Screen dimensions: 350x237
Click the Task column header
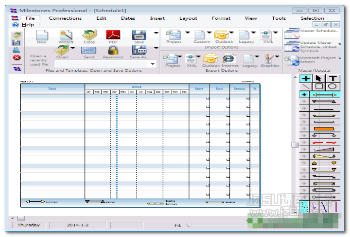(53, 89)
